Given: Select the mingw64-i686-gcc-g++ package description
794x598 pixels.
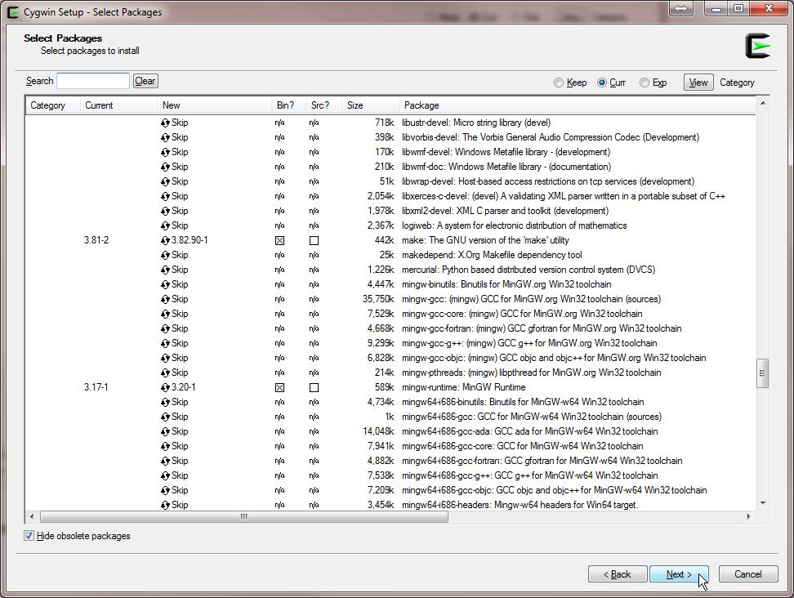Looking at the screenshot, I should (529, 475).
